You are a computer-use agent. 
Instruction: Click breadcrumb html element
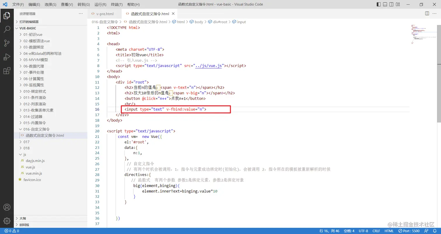click(178, 22)
